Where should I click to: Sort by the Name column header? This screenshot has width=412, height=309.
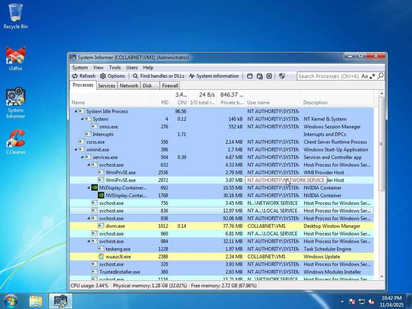pos(110,98)
